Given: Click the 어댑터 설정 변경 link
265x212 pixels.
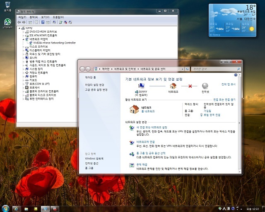Looking at the screenshot, I should click(94, 85).
